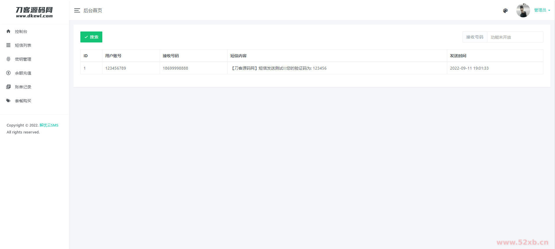Click the home icon beside 控制台
The height and width of the screenshot is (249, 555).
coord(8,31)
